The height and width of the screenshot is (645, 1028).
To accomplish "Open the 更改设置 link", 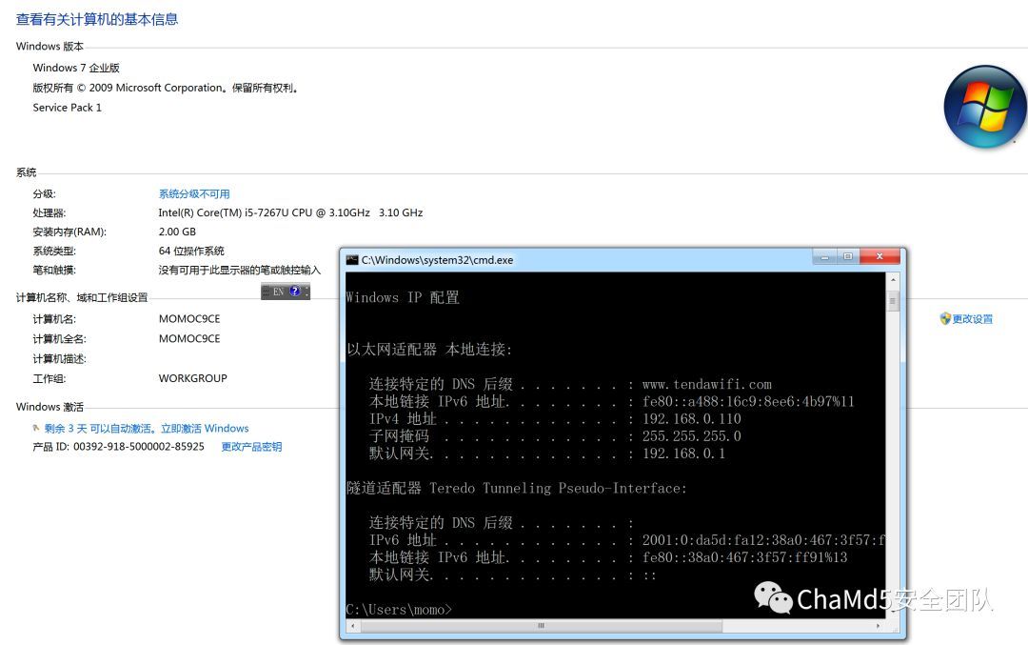I will tap(972, 319).
